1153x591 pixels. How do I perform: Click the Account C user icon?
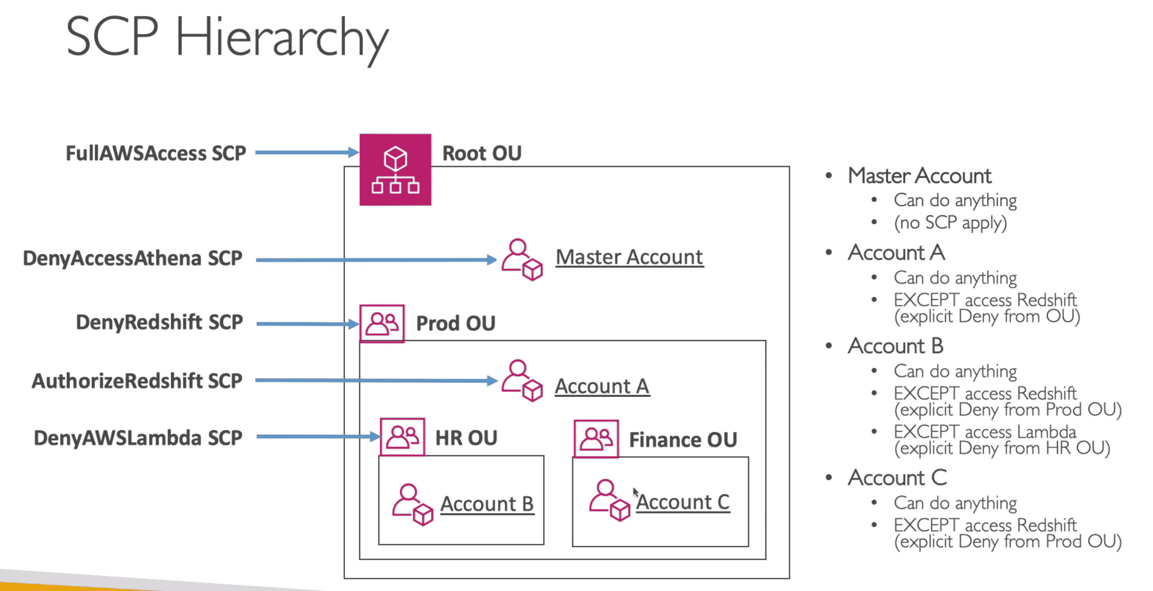click(x=609, y=501)
